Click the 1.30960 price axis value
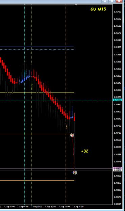 tap(117, 104)
